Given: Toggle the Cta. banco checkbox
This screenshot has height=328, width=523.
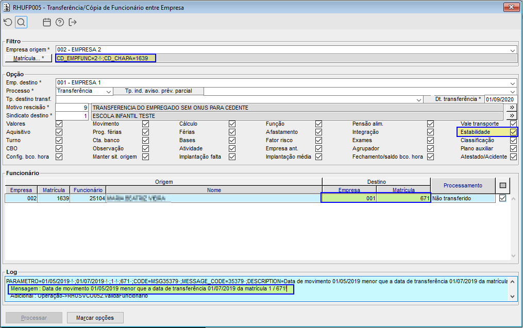Looking at the screenshot, I should (x=145, y=141).
